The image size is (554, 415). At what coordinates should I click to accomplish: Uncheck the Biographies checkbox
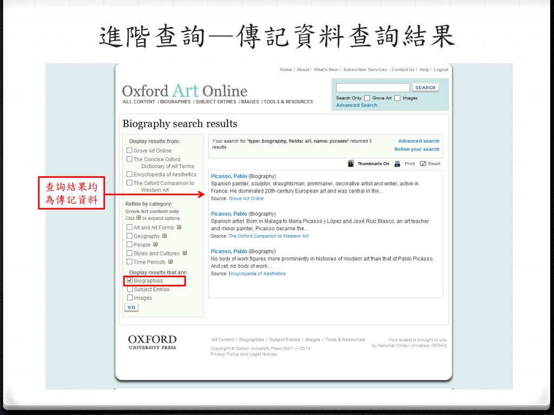[130, 280]
